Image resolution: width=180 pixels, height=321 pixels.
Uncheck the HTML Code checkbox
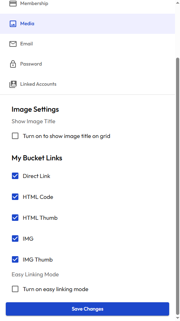(15, 197)
